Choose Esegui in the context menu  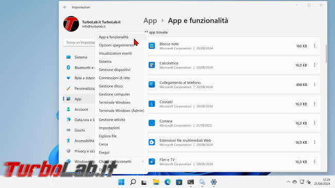pos(121,152)
